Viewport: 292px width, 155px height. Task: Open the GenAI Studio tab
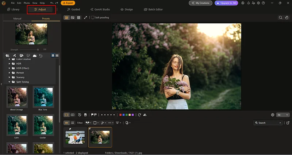[x=100, y=9]
